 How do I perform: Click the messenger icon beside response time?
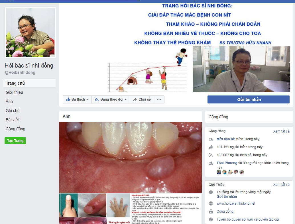tap(211, 192)
